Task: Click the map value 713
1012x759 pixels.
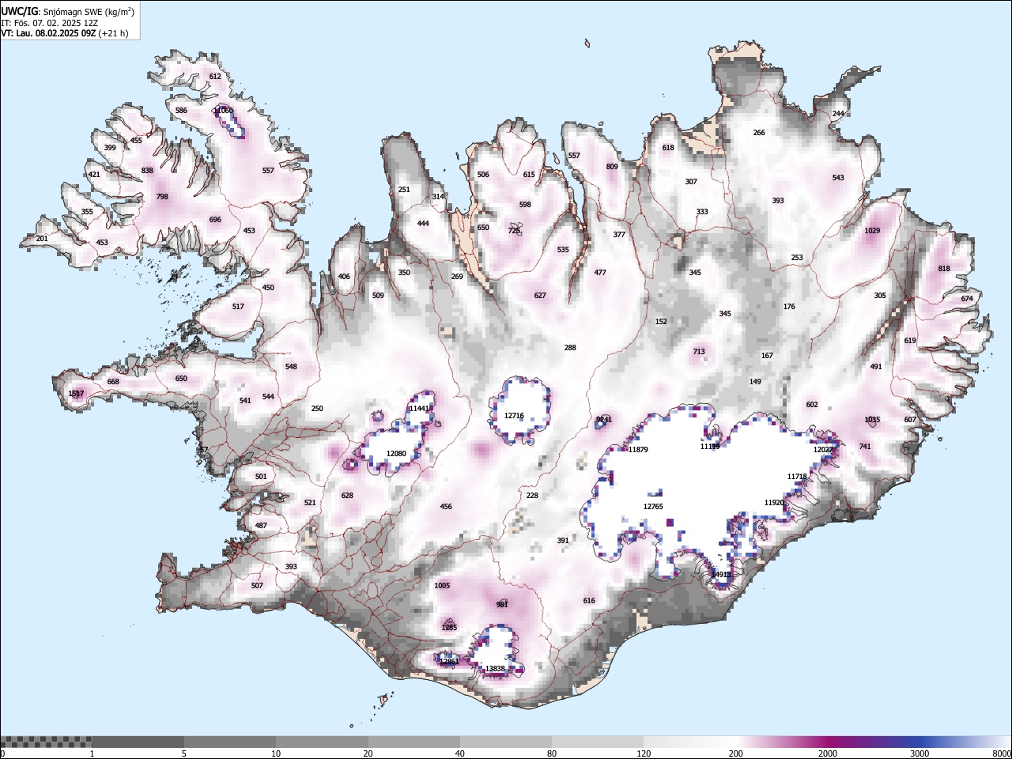Action: click(699, 352)
